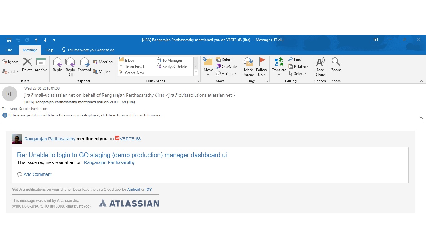Switch to the Help tab

[x=49, y=50]
